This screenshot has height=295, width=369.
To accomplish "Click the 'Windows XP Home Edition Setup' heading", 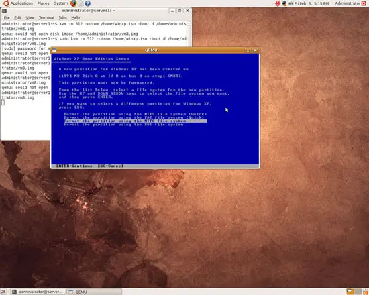I will pyautogui.click(x=91, y=59).
